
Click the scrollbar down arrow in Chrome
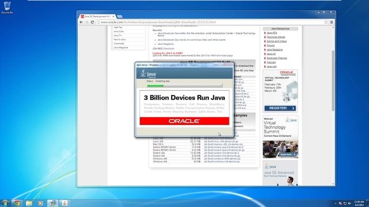point(333,184)
